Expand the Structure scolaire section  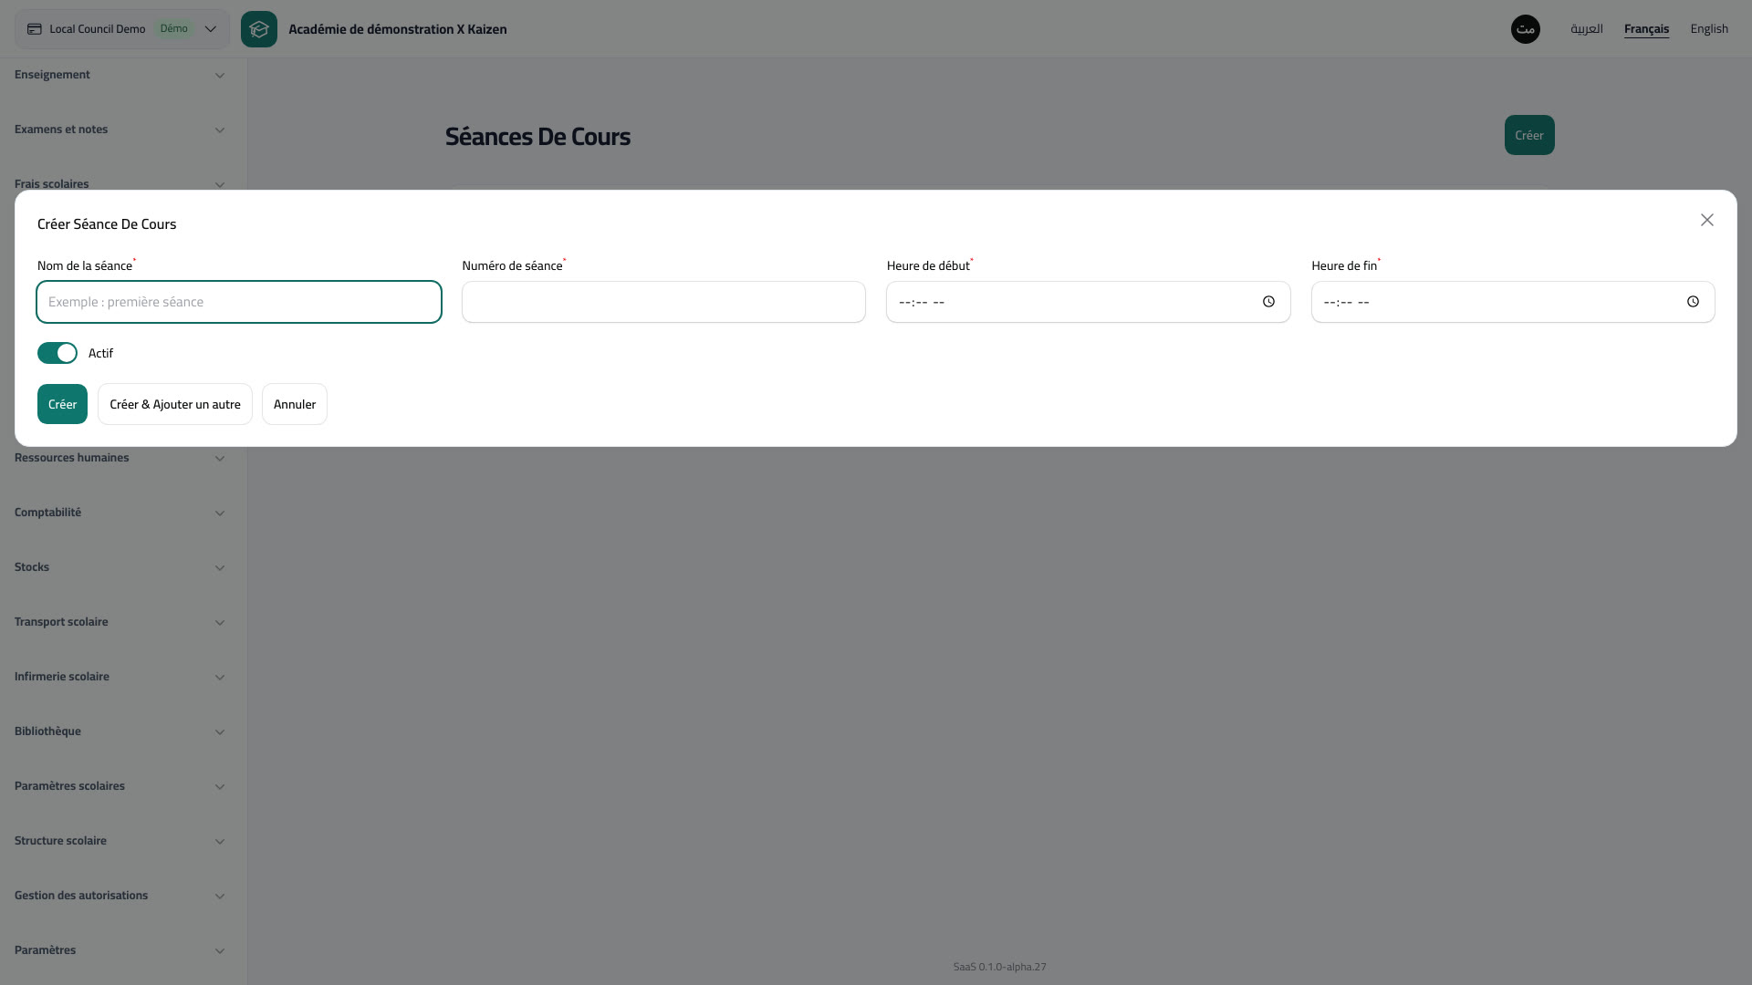click(120, 841)
